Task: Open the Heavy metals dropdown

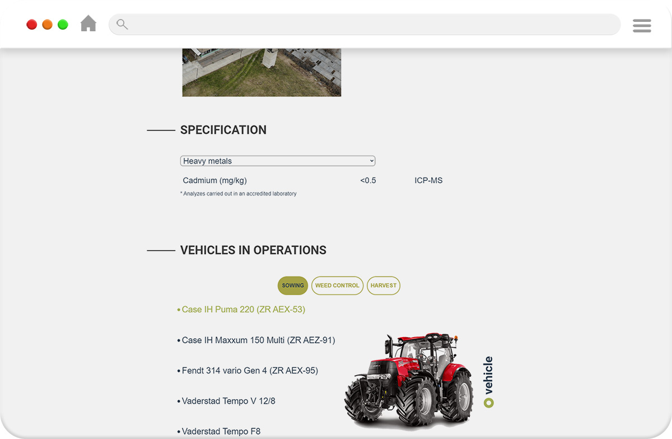Action: (x=278, y=161)
